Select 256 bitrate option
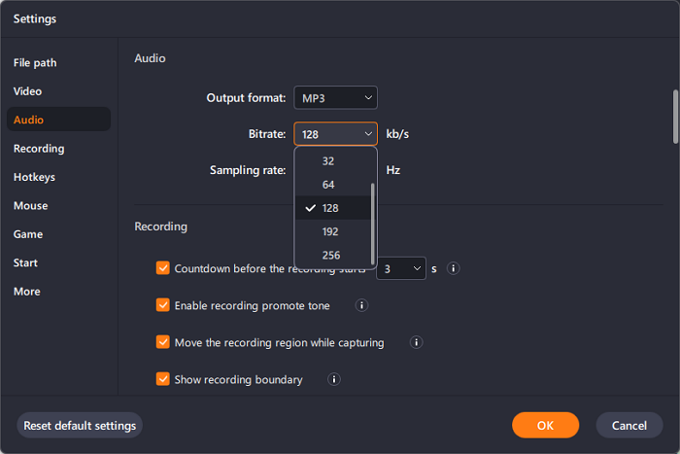This screenshot has width=680, height=454. tap(330, 255)
